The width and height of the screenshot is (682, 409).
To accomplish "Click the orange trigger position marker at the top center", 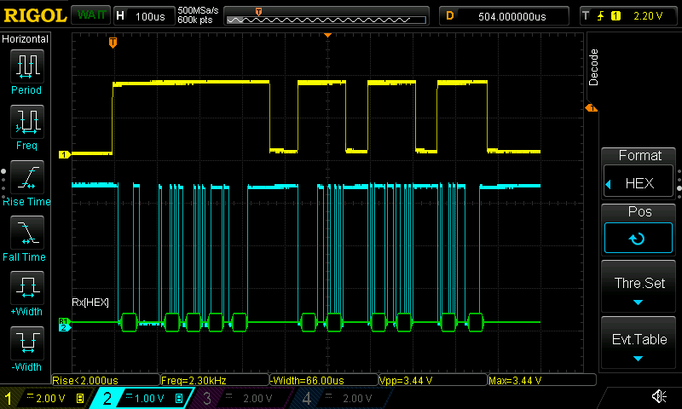I will coord(328,35).
